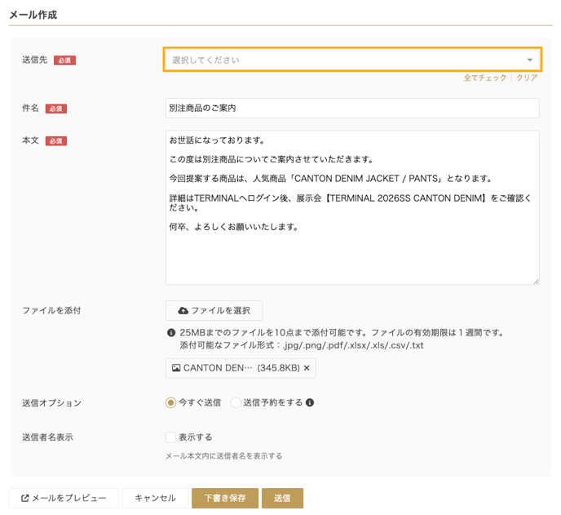
Task: Click the メール作成 heading
Action: coord(33,15)
